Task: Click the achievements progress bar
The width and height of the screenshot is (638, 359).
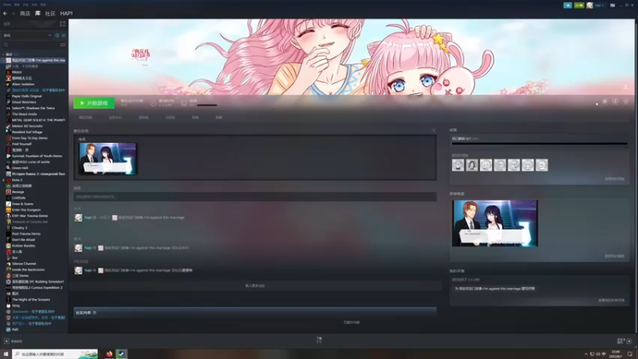Action: [x=540, y=144]
